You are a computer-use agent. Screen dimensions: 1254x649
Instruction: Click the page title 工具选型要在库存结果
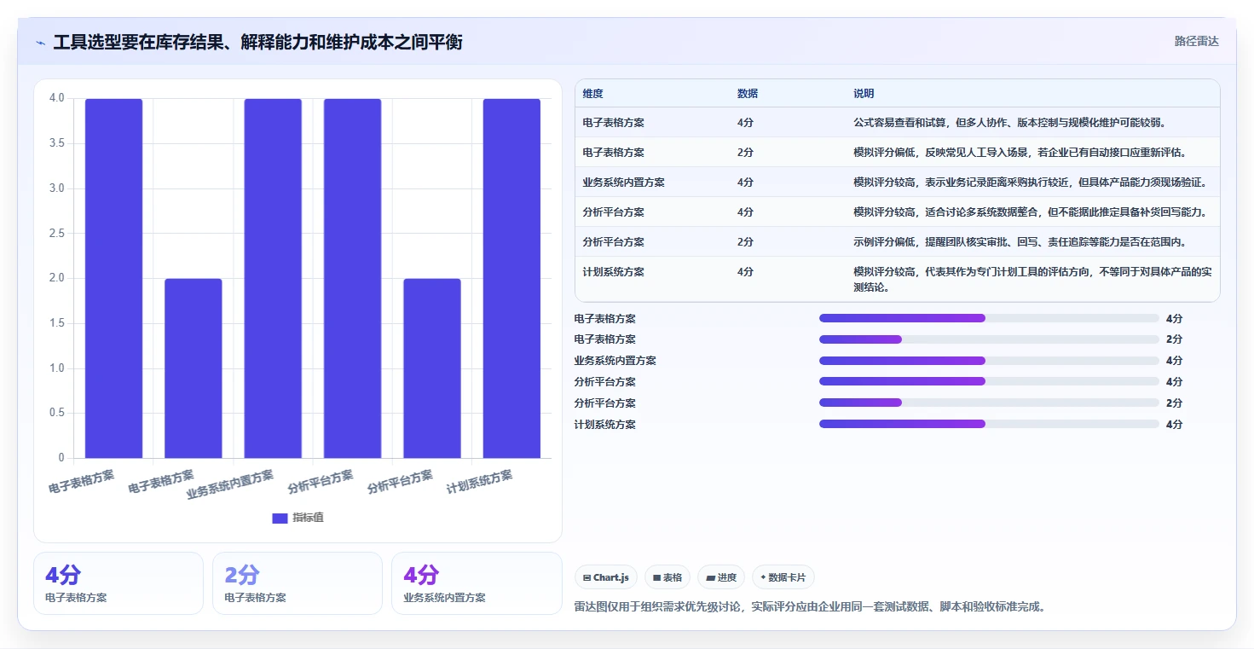pos(257,42)
